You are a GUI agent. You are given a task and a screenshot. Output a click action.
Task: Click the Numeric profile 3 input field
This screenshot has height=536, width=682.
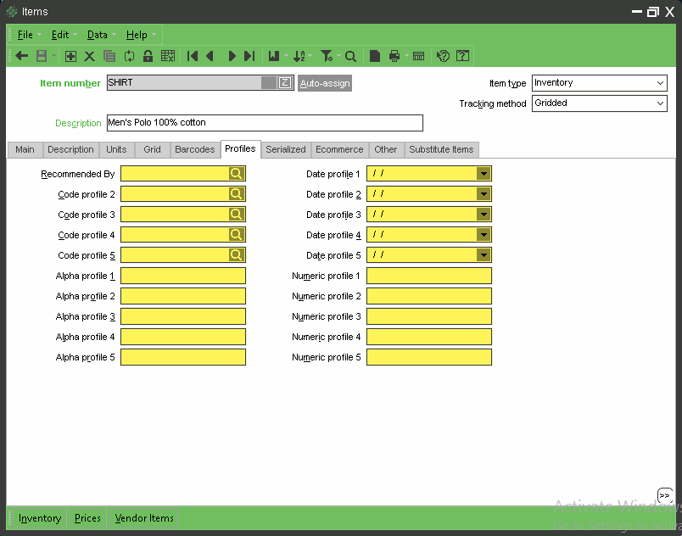pyautogui.click(x=429, y=316)
